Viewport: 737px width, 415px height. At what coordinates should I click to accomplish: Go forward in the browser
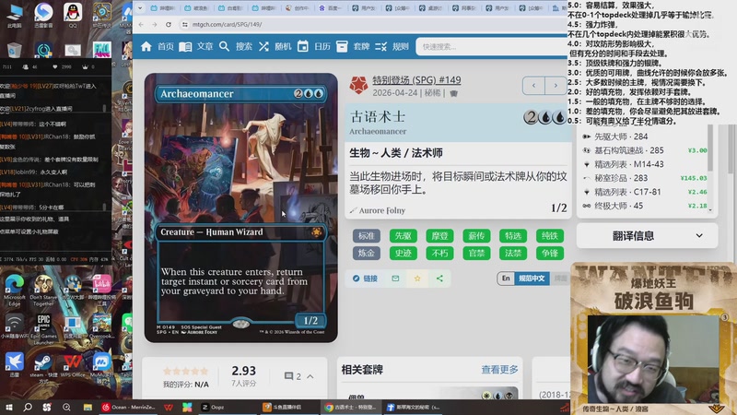155,25
